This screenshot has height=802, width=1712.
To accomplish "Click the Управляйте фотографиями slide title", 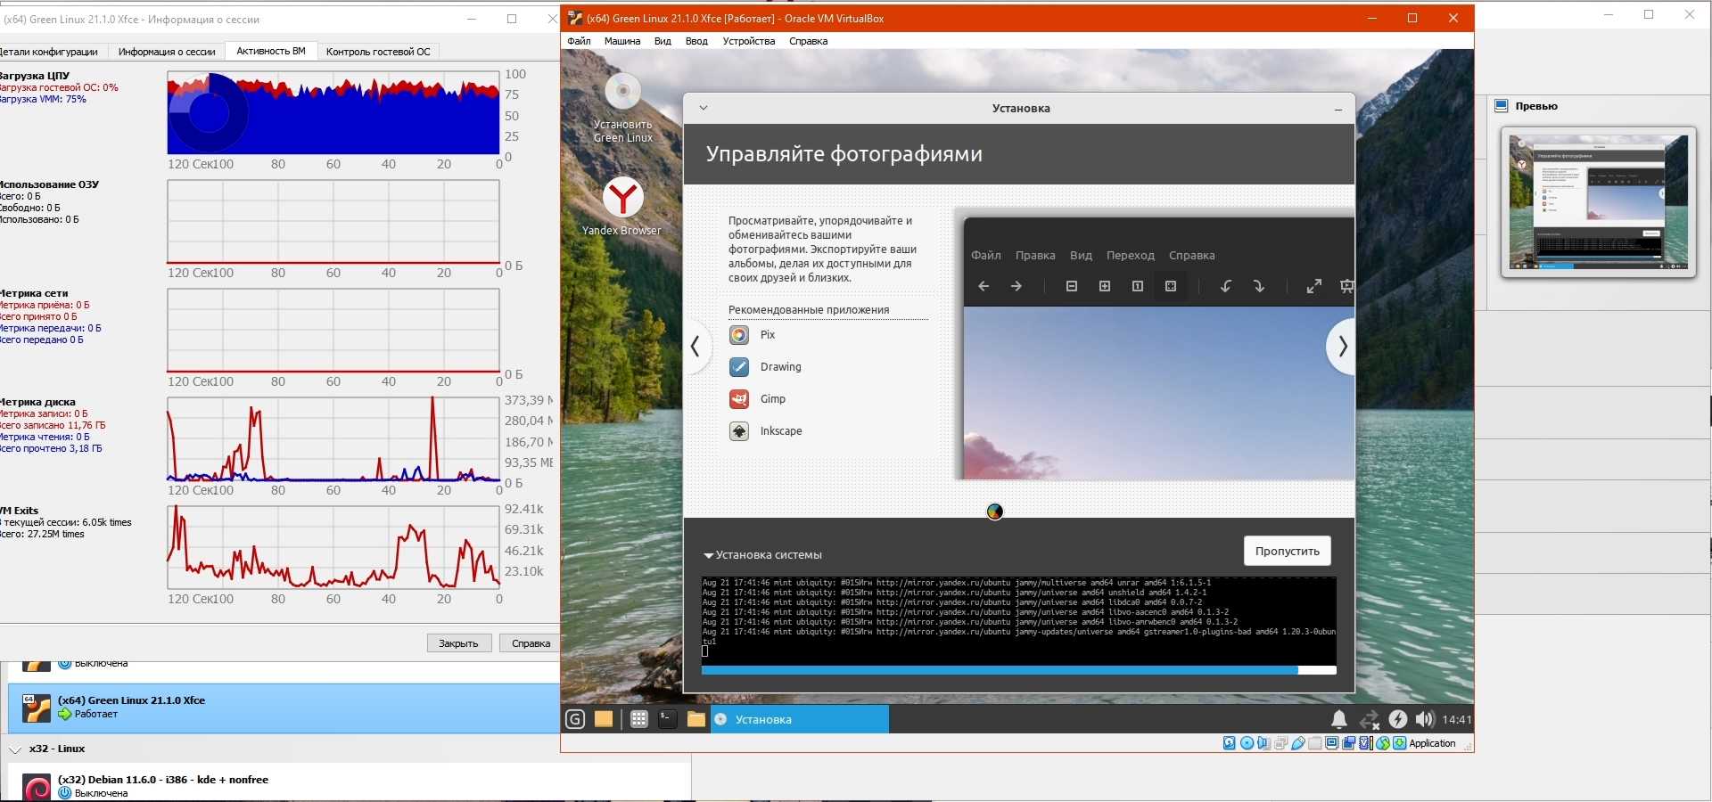I will [844, 154].
